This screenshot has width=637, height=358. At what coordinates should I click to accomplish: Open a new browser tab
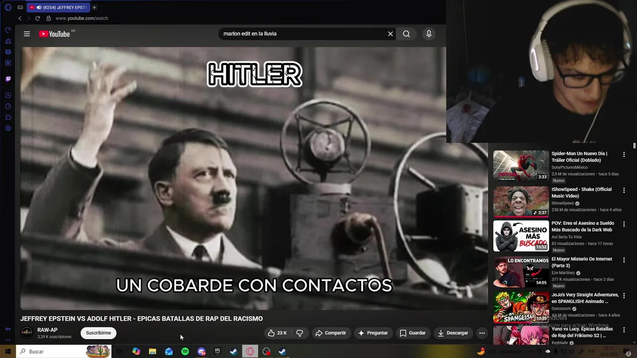click(x=94, y=7)
